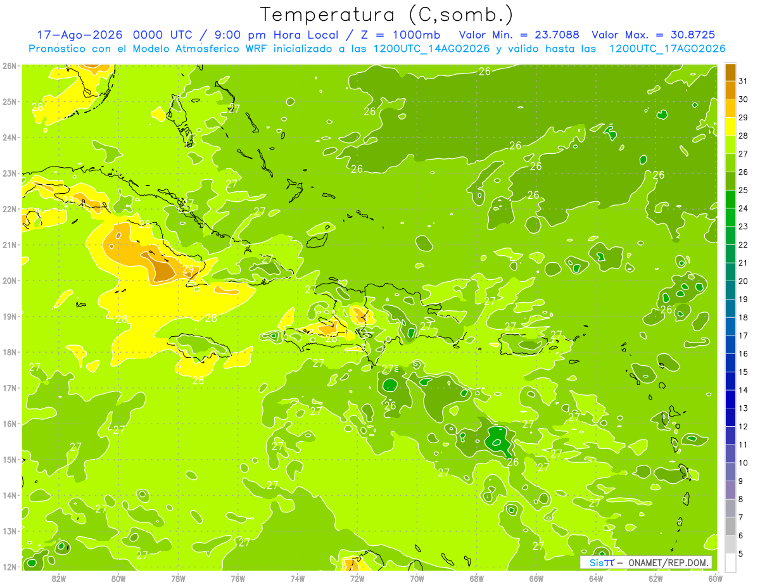Click the '15N' latitude axis label
Viewport: 760px width, 587px height.
(9, 459)
